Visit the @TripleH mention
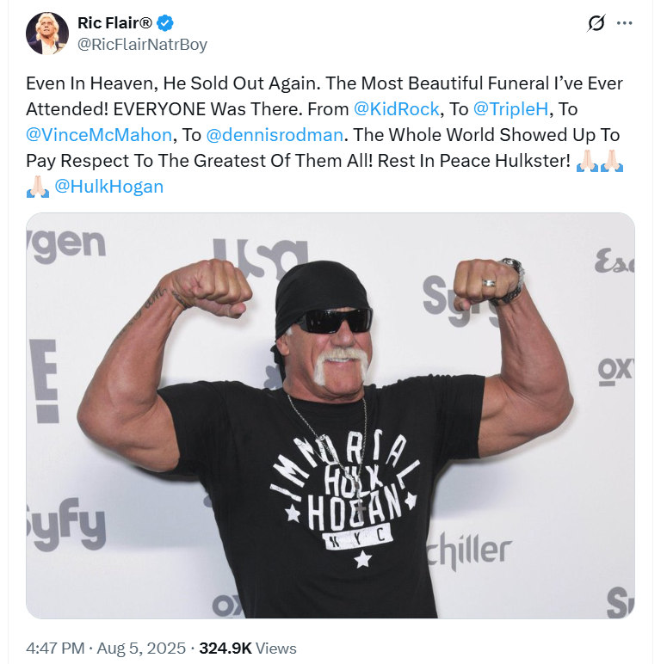This screenshot has height=664, width=667. click(x=511, y=109)
